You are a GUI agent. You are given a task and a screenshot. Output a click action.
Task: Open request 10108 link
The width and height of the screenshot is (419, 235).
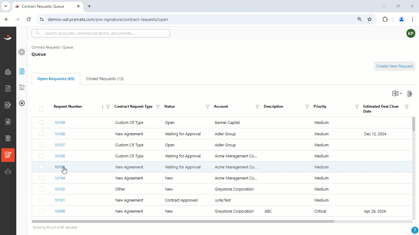(x=60, y=134)
